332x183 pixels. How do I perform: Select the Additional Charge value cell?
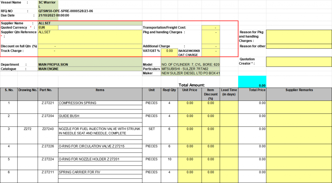[211, 46]
